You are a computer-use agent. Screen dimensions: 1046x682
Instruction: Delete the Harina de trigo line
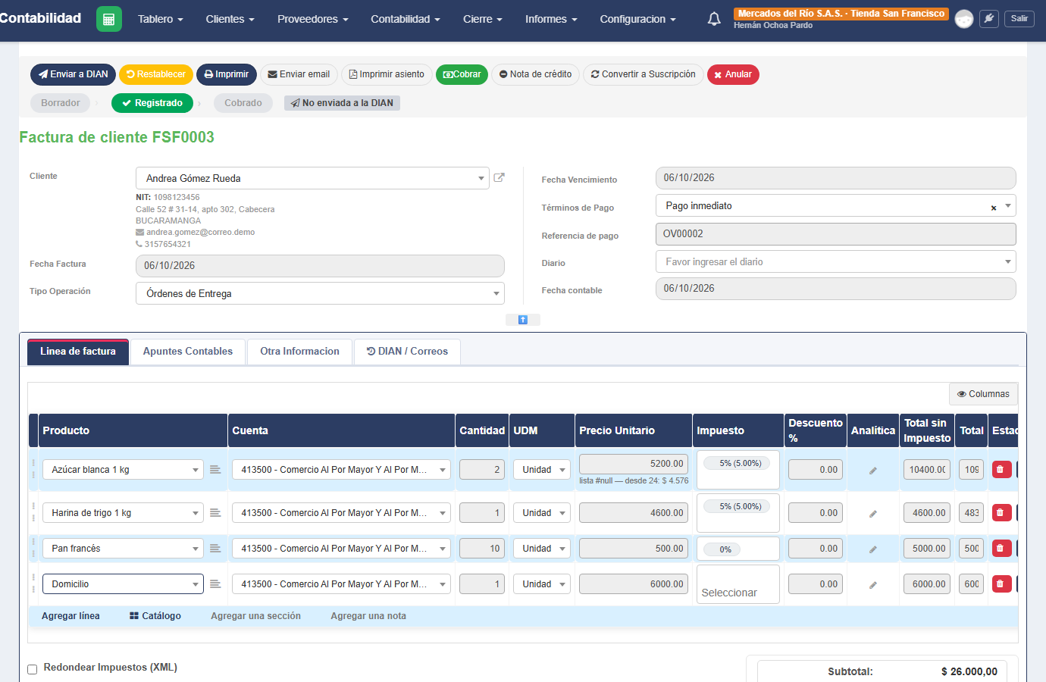coord(1001,513)
